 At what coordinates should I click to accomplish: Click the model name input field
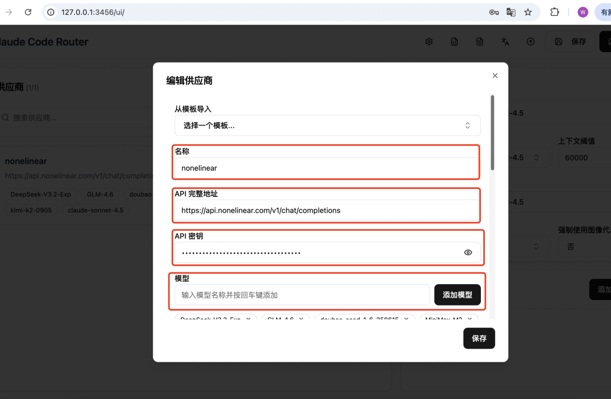tap(302, 295)
